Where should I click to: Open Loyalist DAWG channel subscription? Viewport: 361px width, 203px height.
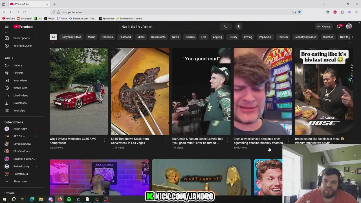point(21,144)
